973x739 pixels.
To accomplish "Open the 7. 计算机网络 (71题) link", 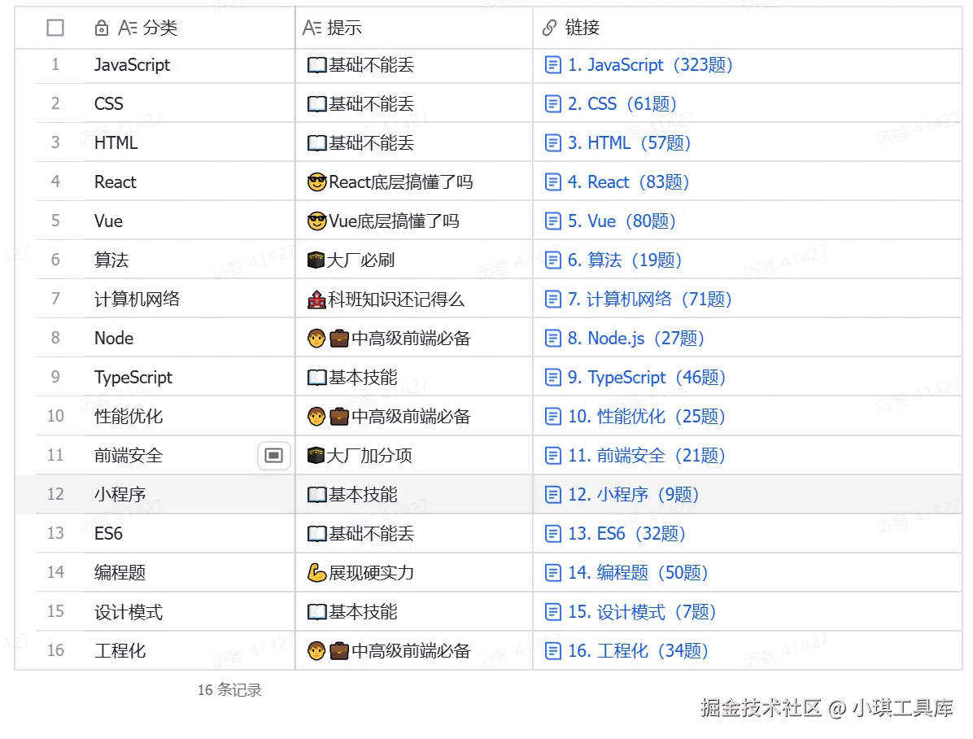I will [650, 300].
